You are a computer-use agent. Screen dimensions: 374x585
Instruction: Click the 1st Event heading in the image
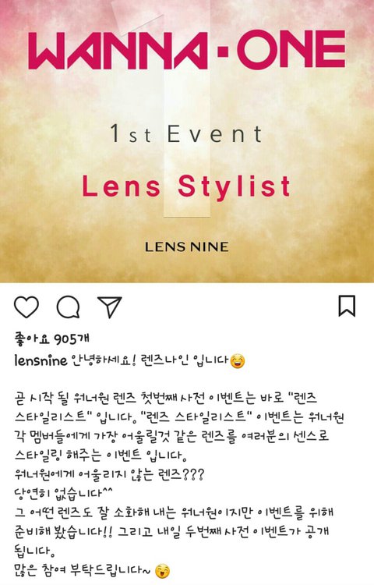tap(186, 133)
